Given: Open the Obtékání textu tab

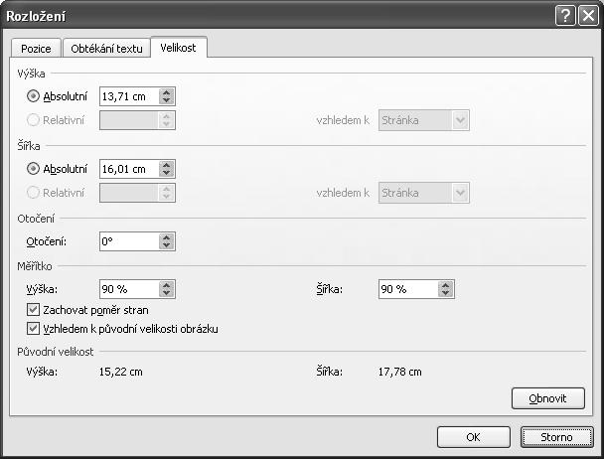Looking at the screenshot, I should tap(106, 49).
